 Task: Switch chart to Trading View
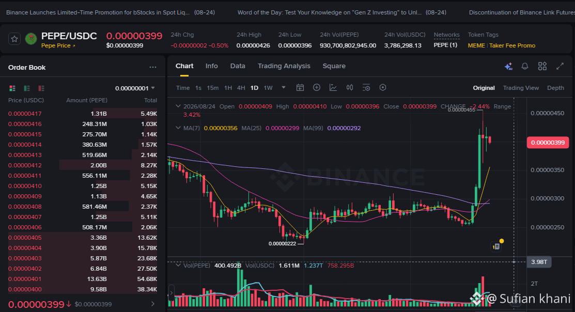(521, 88)
